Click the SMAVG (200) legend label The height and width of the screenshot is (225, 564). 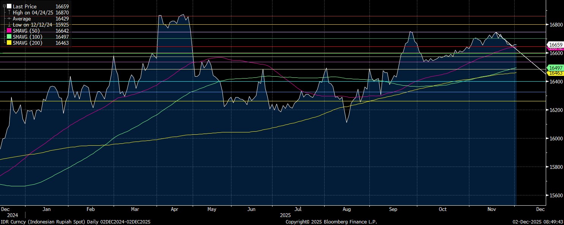[x=27, y=43]
